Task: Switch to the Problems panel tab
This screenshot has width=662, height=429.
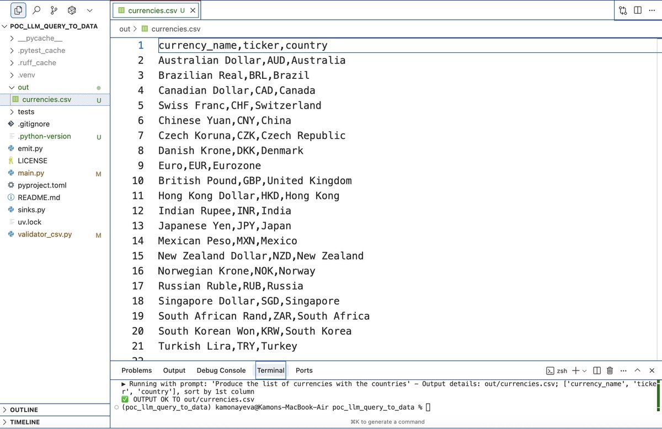Action: click(x=137, y=371)
